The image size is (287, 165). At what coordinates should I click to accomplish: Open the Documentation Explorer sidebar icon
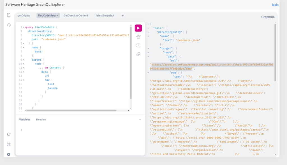click(x=9, y=15)
